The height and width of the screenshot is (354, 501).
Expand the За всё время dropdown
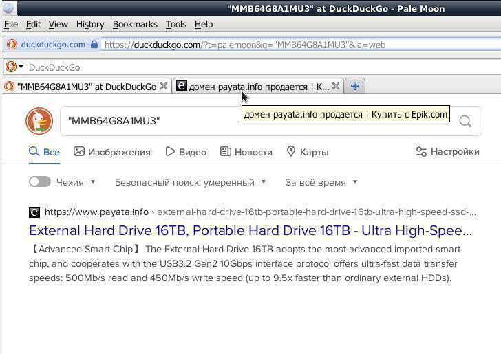click(x=321, y=182)
